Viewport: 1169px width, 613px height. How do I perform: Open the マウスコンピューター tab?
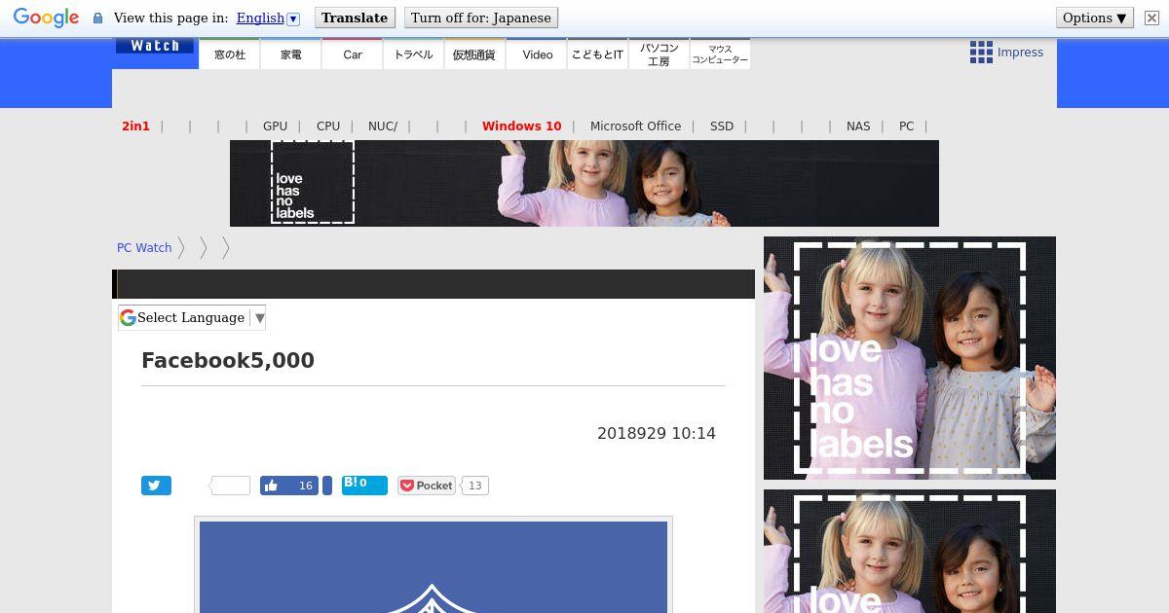tap(720, 54)
